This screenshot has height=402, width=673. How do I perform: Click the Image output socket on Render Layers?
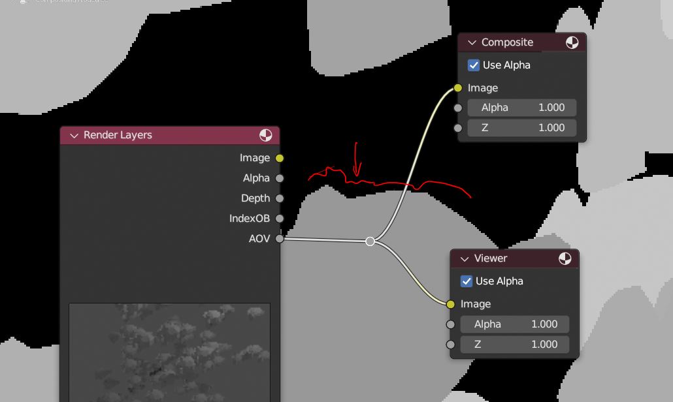280,158
